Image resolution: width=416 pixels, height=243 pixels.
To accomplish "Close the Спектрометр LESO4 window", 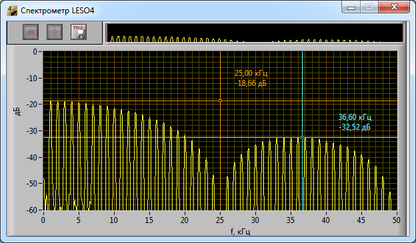I will pyautogui.click(x=394, y=7).
